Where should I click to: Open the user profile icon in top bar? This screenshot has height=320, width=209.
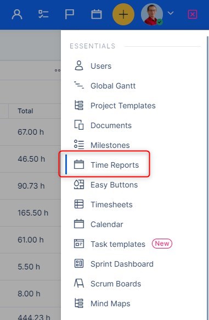pos(17,14)
